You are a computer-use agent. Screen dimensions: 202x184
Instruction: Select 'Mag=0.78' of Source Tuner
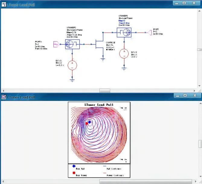pyautogui.click(x=71, y=33)
